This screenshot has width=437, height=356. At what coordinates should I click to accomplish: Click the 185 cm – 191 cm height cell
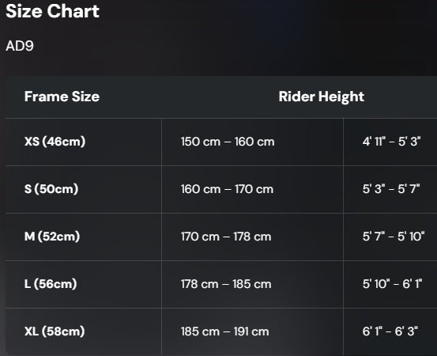(x=253, y=331)
